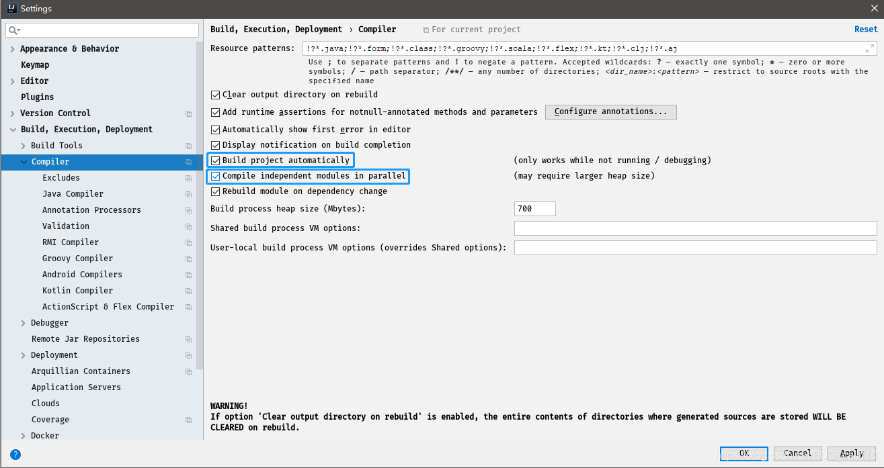Toggle 'Rebuild module on dependency change'
This screenshot has width=884, height=468.
point(215,191)
